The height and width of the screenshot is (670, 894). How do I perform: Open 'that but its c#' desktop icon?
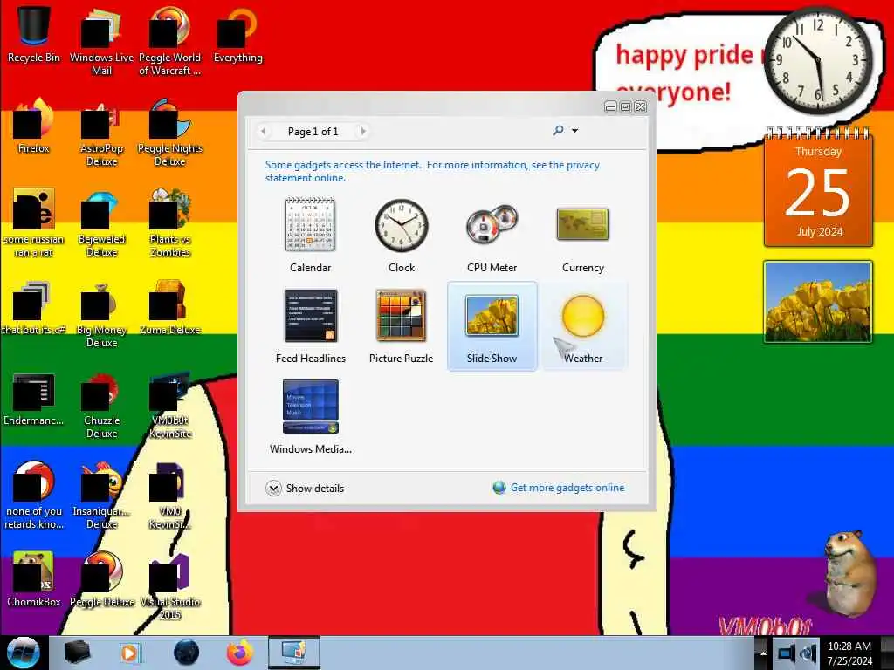tap(34, 308)
